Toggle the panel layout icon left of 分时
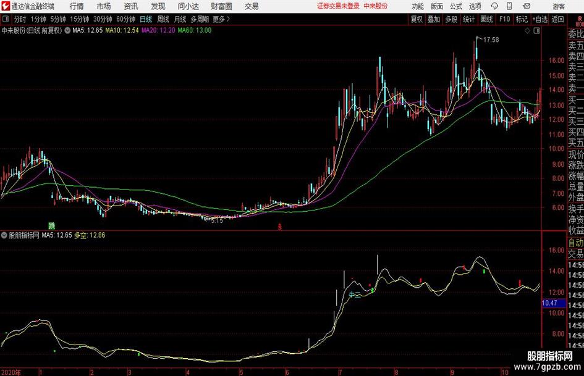Viewport: 584px width, 376px height. (x=6, y=19)
